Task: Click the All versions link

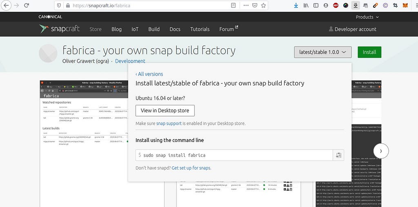Action: 149,74
